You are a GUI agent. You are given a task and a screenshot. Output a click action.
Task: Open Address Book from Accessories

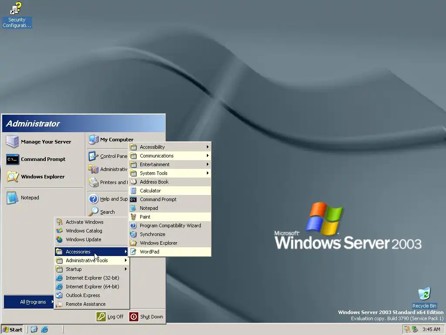pyautogui.click(x=170, y=182)
